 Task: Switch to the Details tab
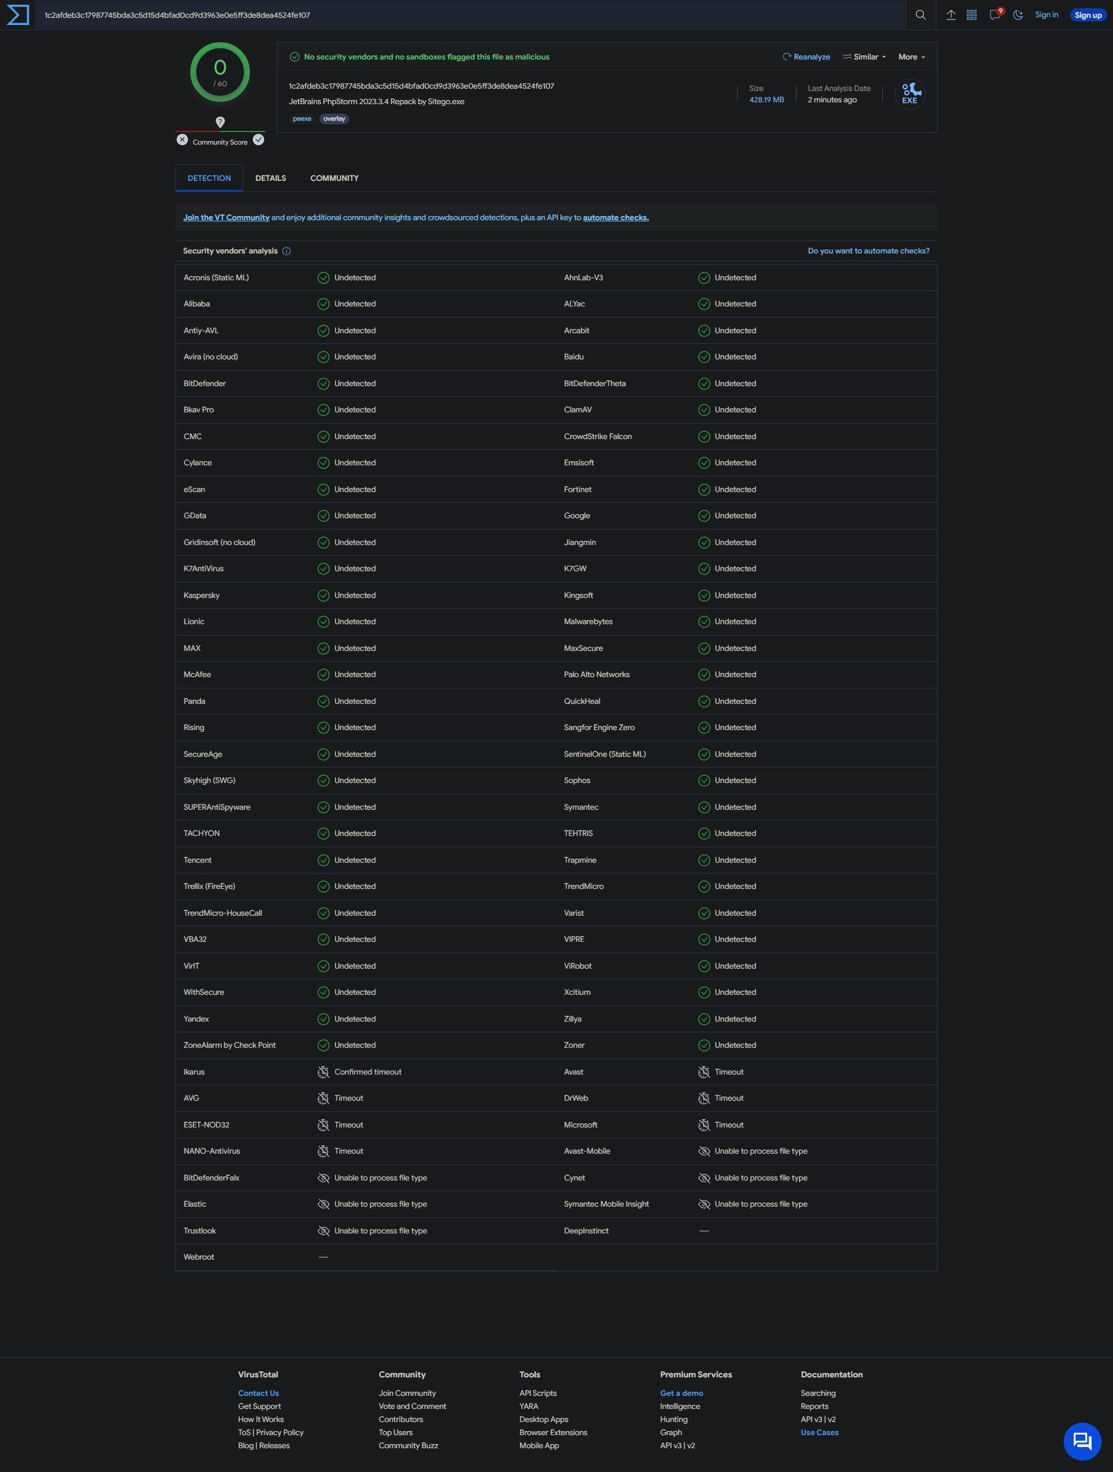click(270, 178)
